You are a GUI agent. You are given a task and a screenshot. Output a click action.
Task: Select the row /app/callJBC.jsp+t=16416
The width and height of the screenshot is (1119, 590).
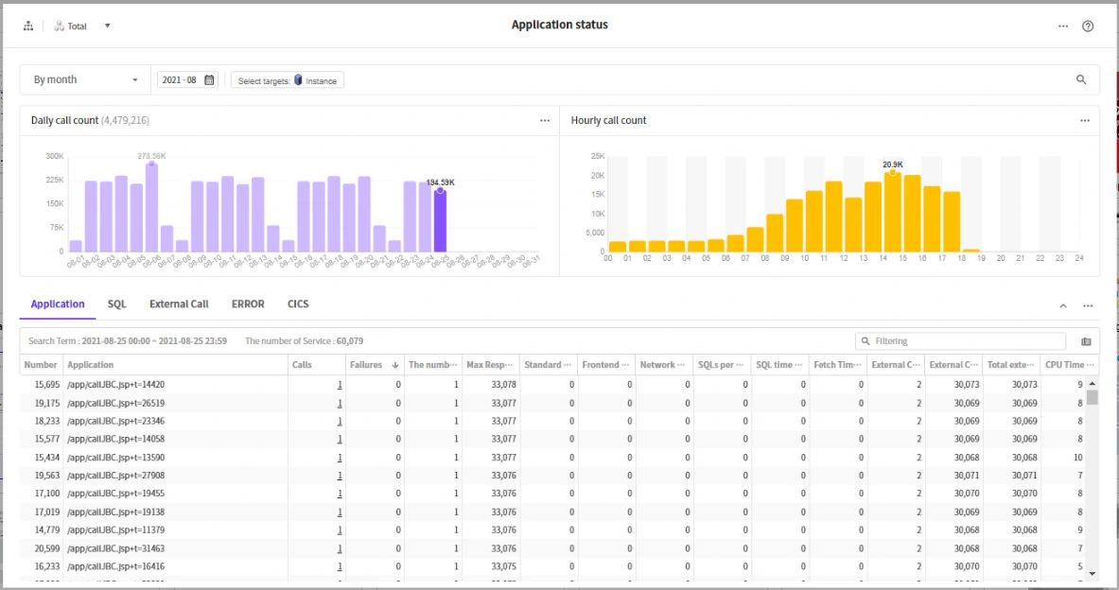(x=553, y=566)
